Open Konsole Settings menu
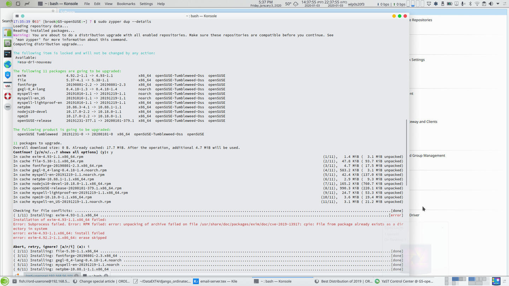The image size is (509, 286). (146, 4)
